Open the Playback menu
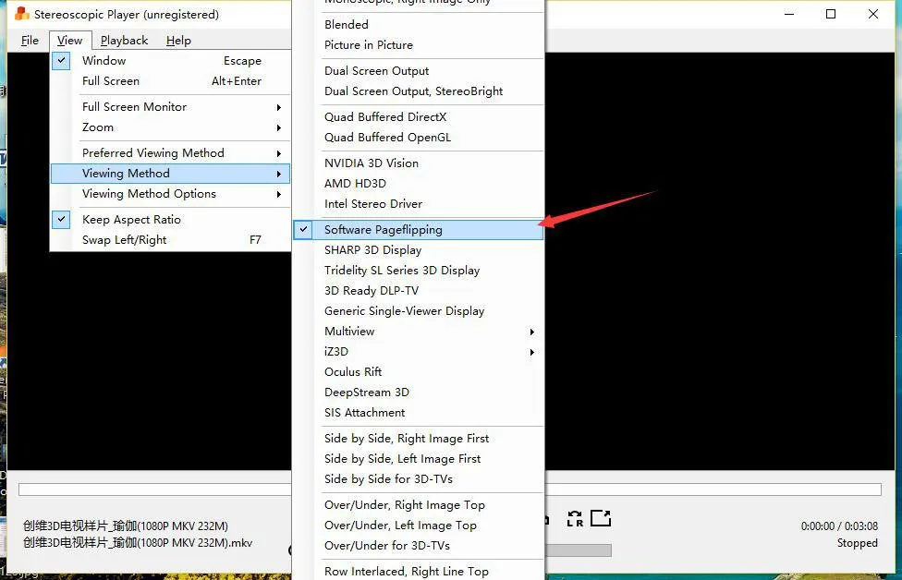 [124, 41]
